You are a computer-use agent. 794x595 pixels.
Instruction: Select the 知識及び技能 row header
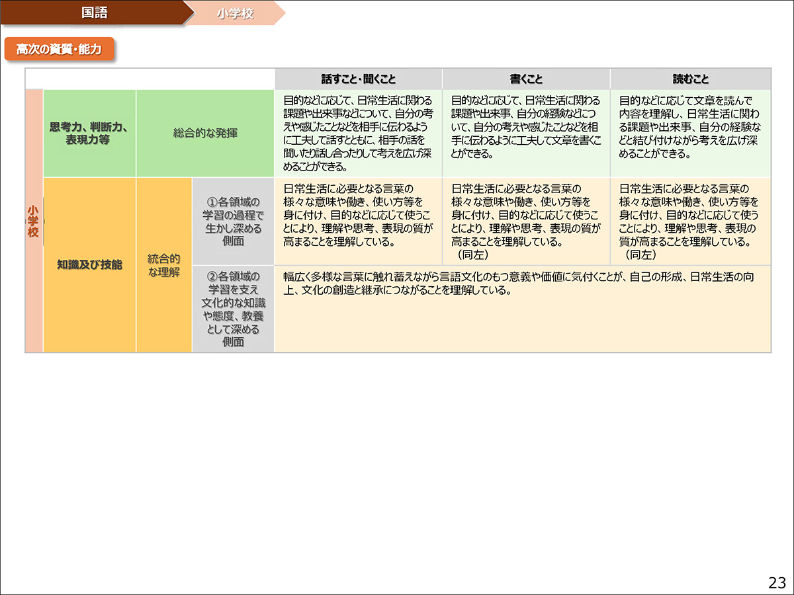click(x=89, y=264)
